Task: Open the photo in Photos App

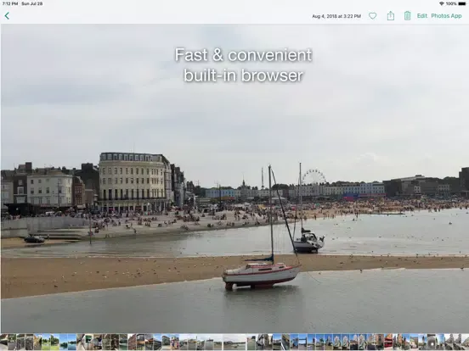Action: [446, 16]
